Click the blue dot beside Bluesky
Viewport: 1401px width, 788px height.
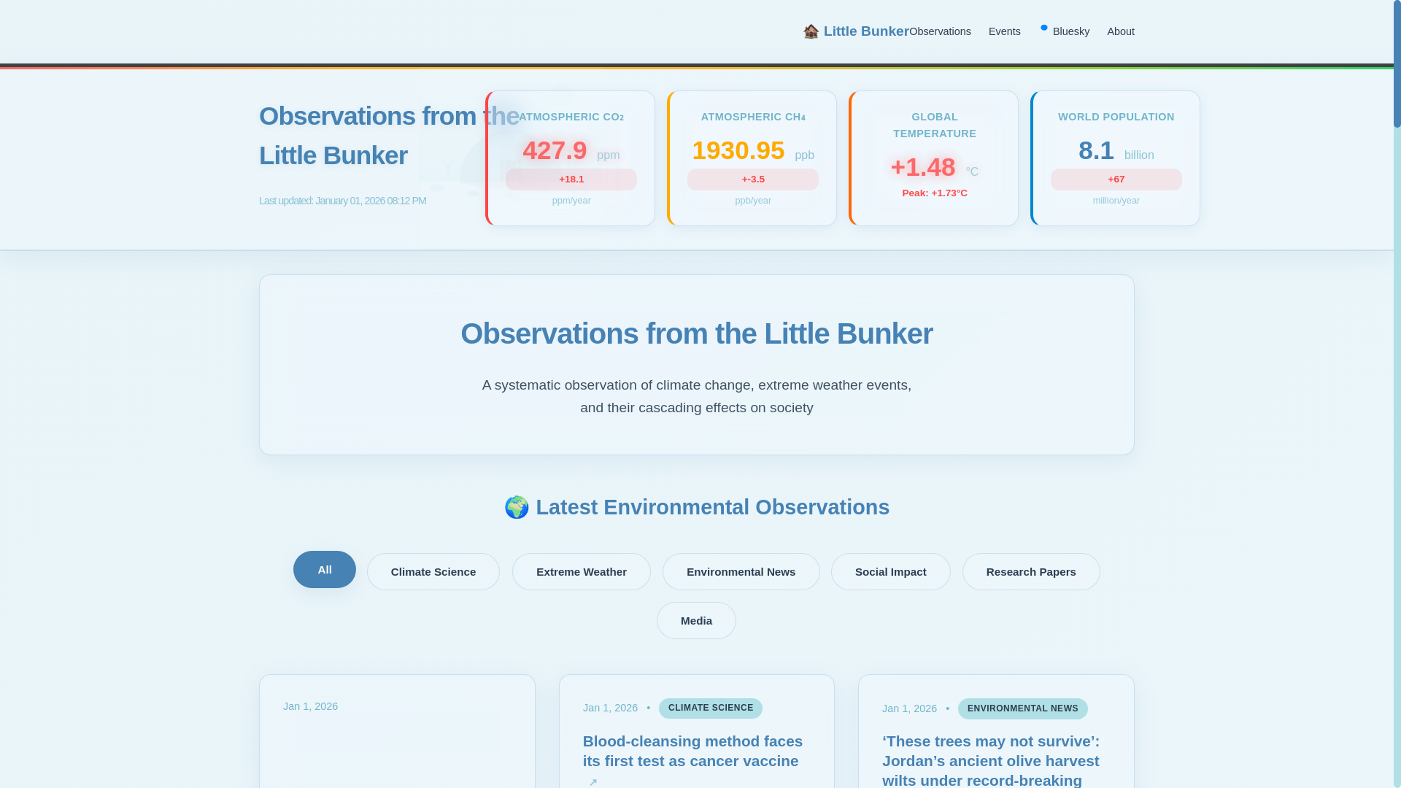coord(1044,28)
